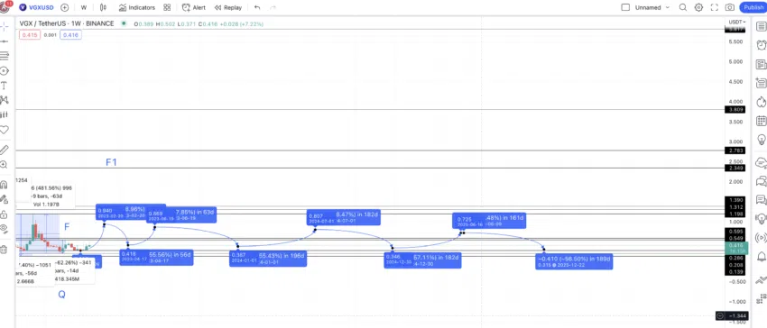
Task: Publish the chart idea
Action: (753, 7)
